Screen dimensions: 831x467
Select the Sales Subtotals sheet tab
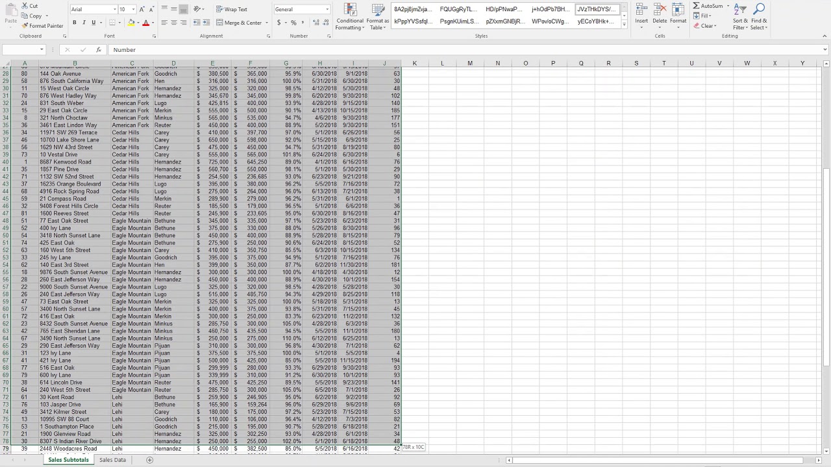pyautogui.click(x=68, y=460)
